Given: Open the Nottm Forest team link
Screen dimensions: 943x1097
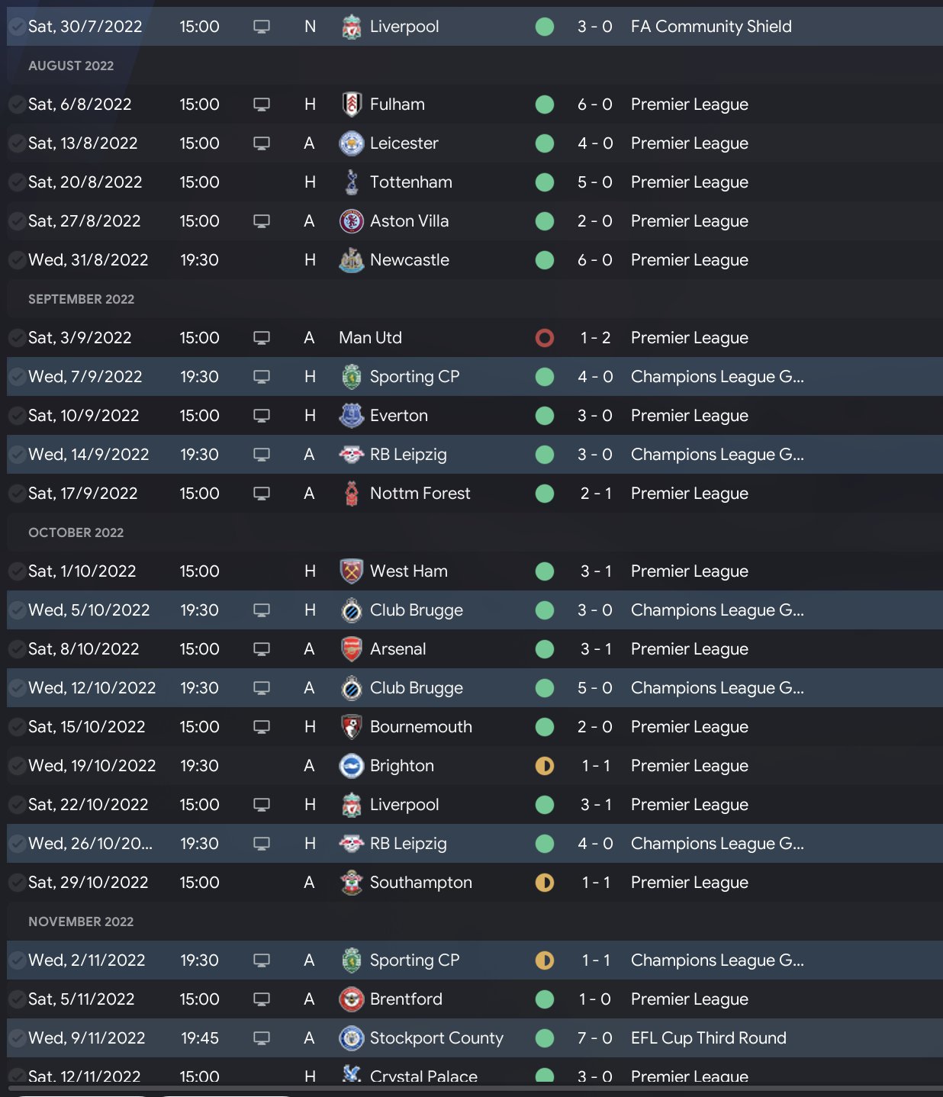Looking at the screenshot, I should click(420, 494).
